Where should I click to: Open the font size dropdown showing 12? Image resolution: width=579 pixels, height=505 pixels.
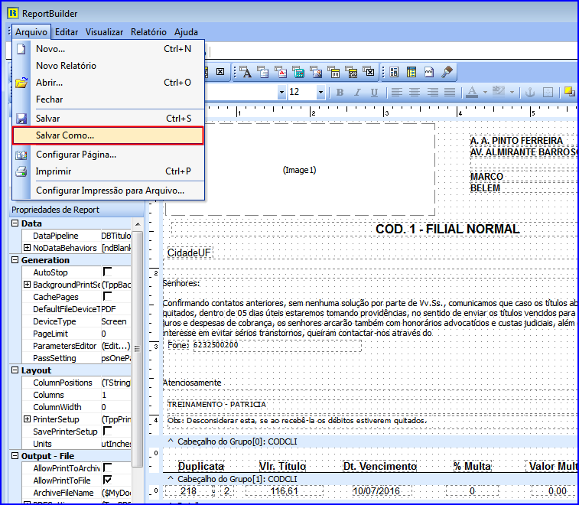320,92
